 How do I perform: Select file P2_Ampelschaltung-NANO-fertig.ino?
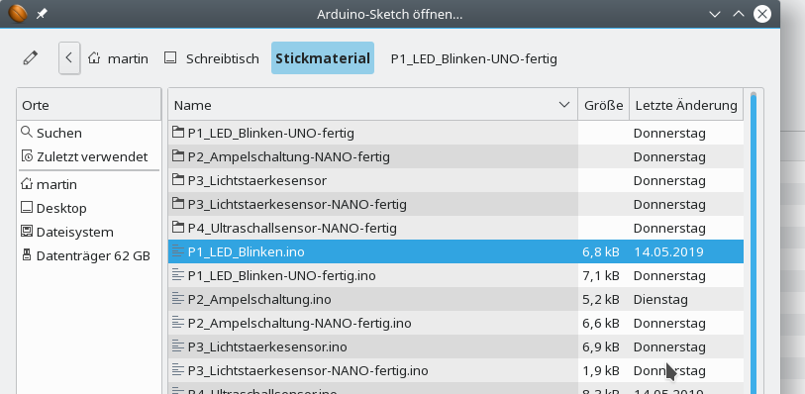pos(455,323)
